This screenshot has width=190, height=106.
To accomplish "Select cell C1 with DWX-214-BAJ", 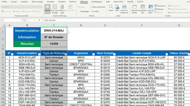I will 54,31.
